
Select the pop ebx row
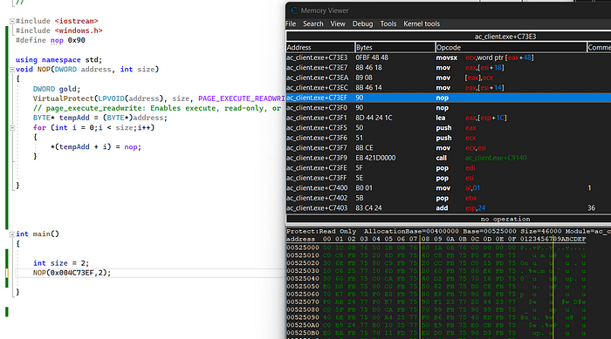coord(449,198)
